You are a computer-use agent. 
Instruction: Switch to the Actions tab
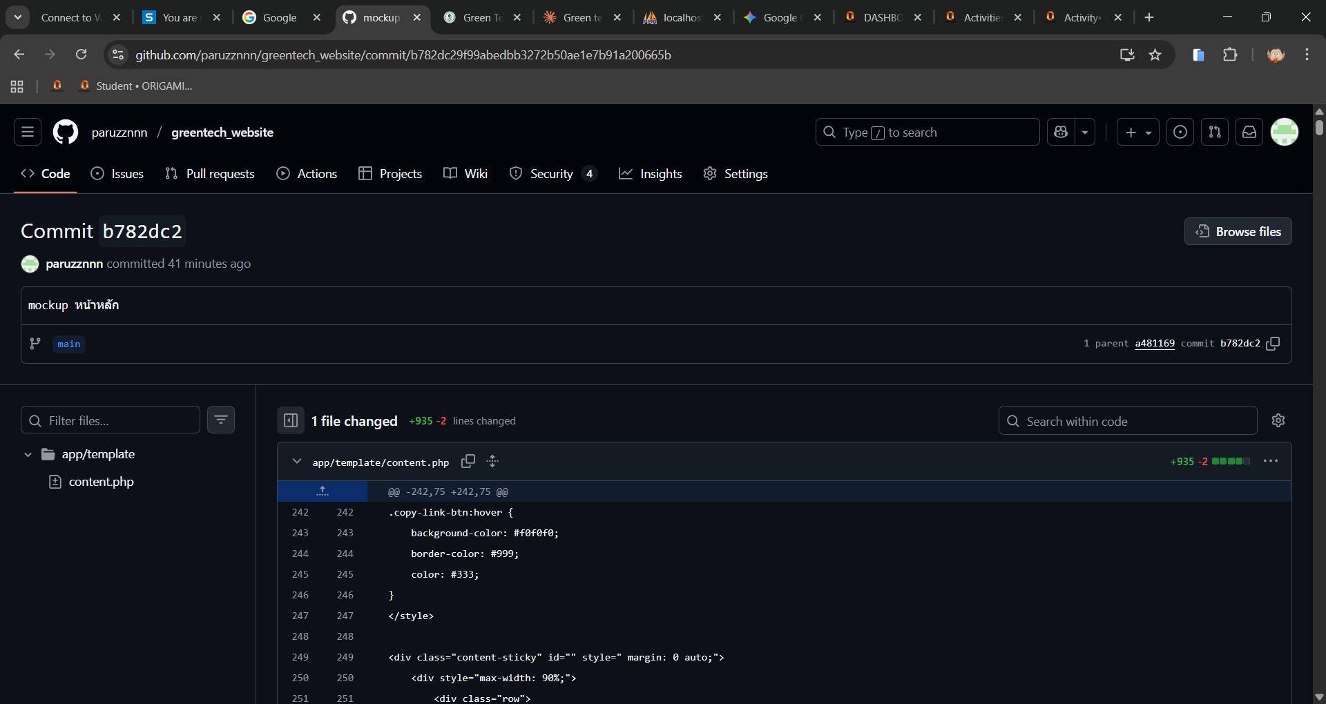pyautogui.click(x=307, y=174)
